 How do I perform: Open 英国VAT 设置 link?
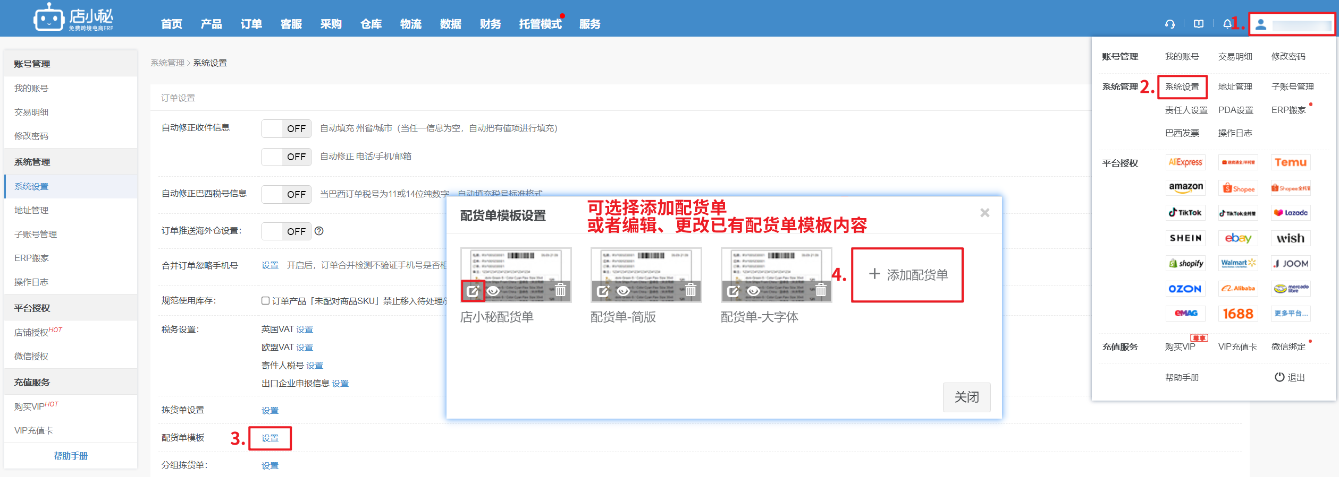pyautogui.click(x=305, y=329)
